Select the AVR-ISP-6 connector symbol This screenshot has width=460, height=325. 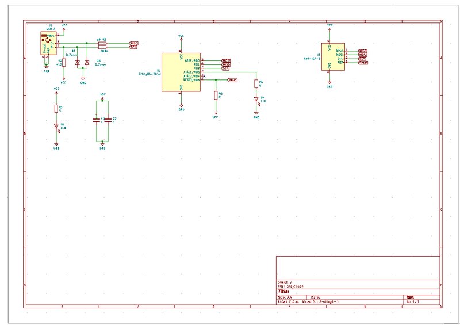[x=329, y=58]
